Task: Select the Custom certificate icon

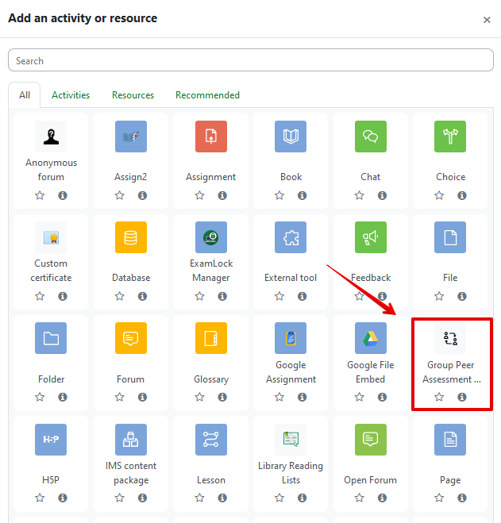Action: [x=51, y=237]
